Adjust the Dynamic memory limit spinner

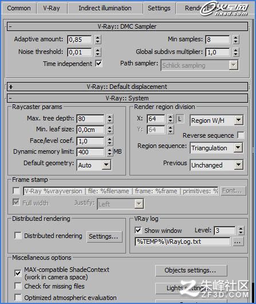[110, 152]
